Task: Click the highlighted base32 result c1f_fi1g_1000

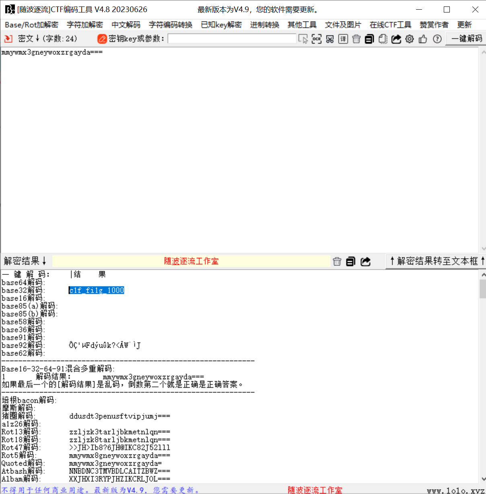Action: click(97, 290)
